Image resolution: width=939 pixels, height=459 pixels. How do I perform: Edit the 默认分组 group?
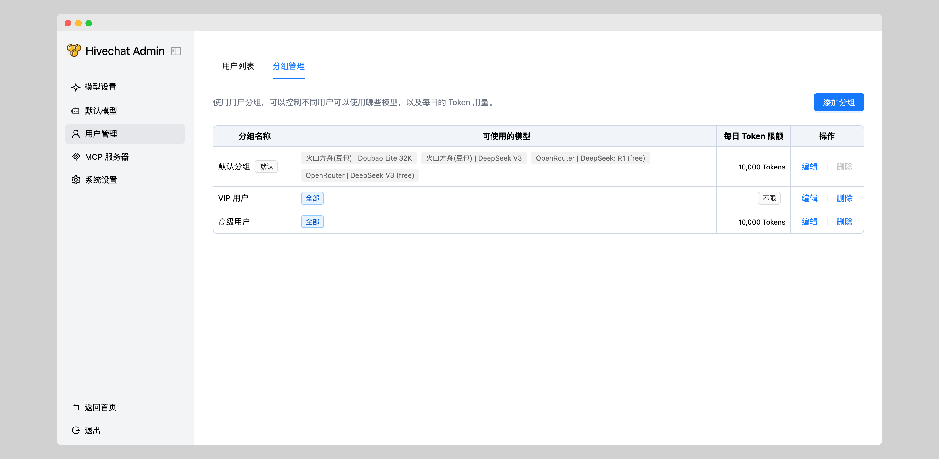(809, 167)
